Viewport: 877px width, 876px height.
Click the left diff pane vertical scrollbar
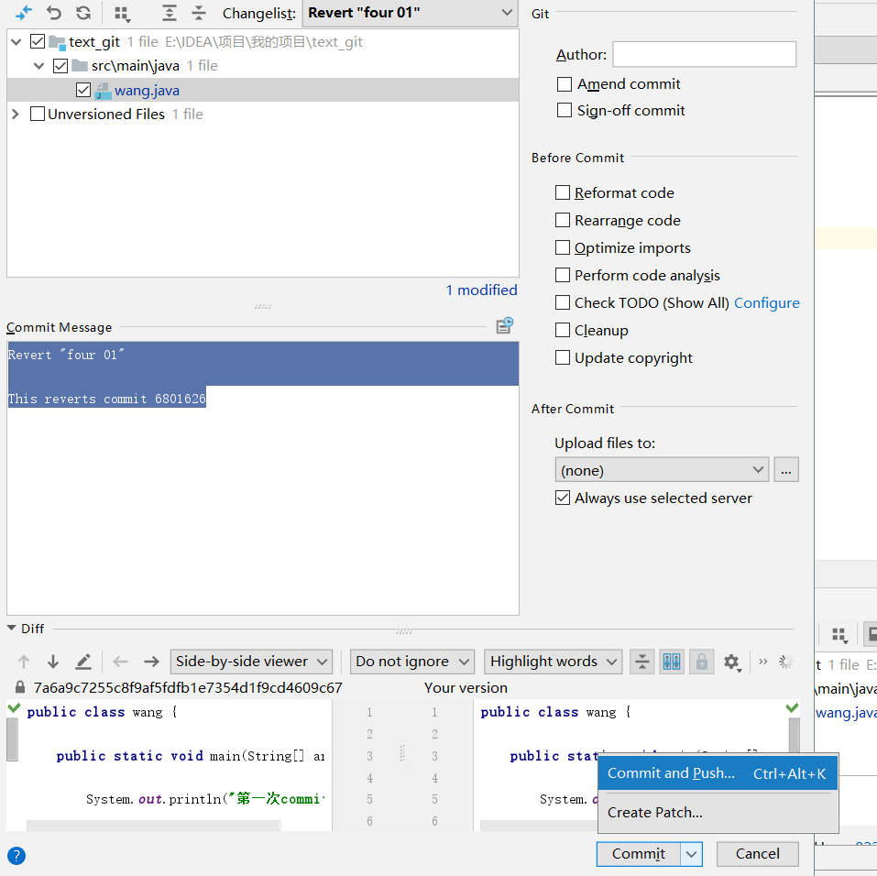pos(12,739)
